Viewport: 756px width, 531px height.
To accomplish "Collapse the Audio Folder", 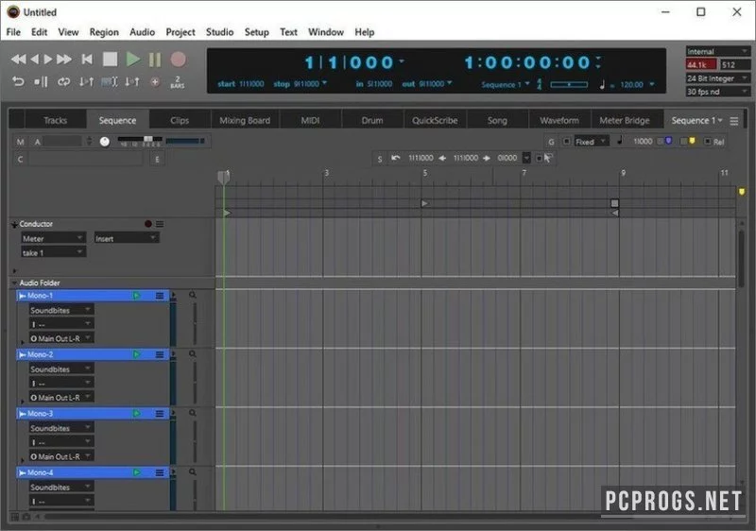I will [14, 283].
